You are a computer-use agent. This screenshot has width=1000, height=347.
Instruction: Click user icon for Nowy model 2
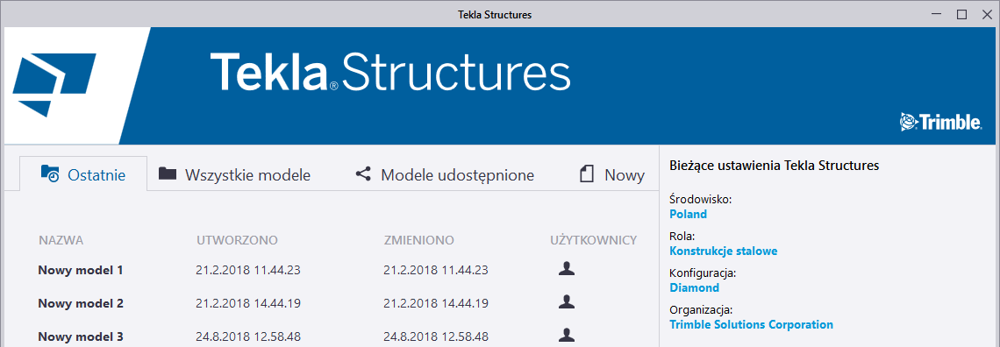567,302
